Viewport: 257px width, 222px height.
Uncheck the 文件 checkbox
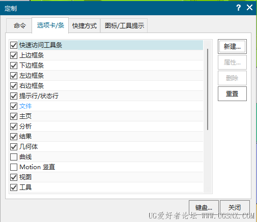click(14, 106)
